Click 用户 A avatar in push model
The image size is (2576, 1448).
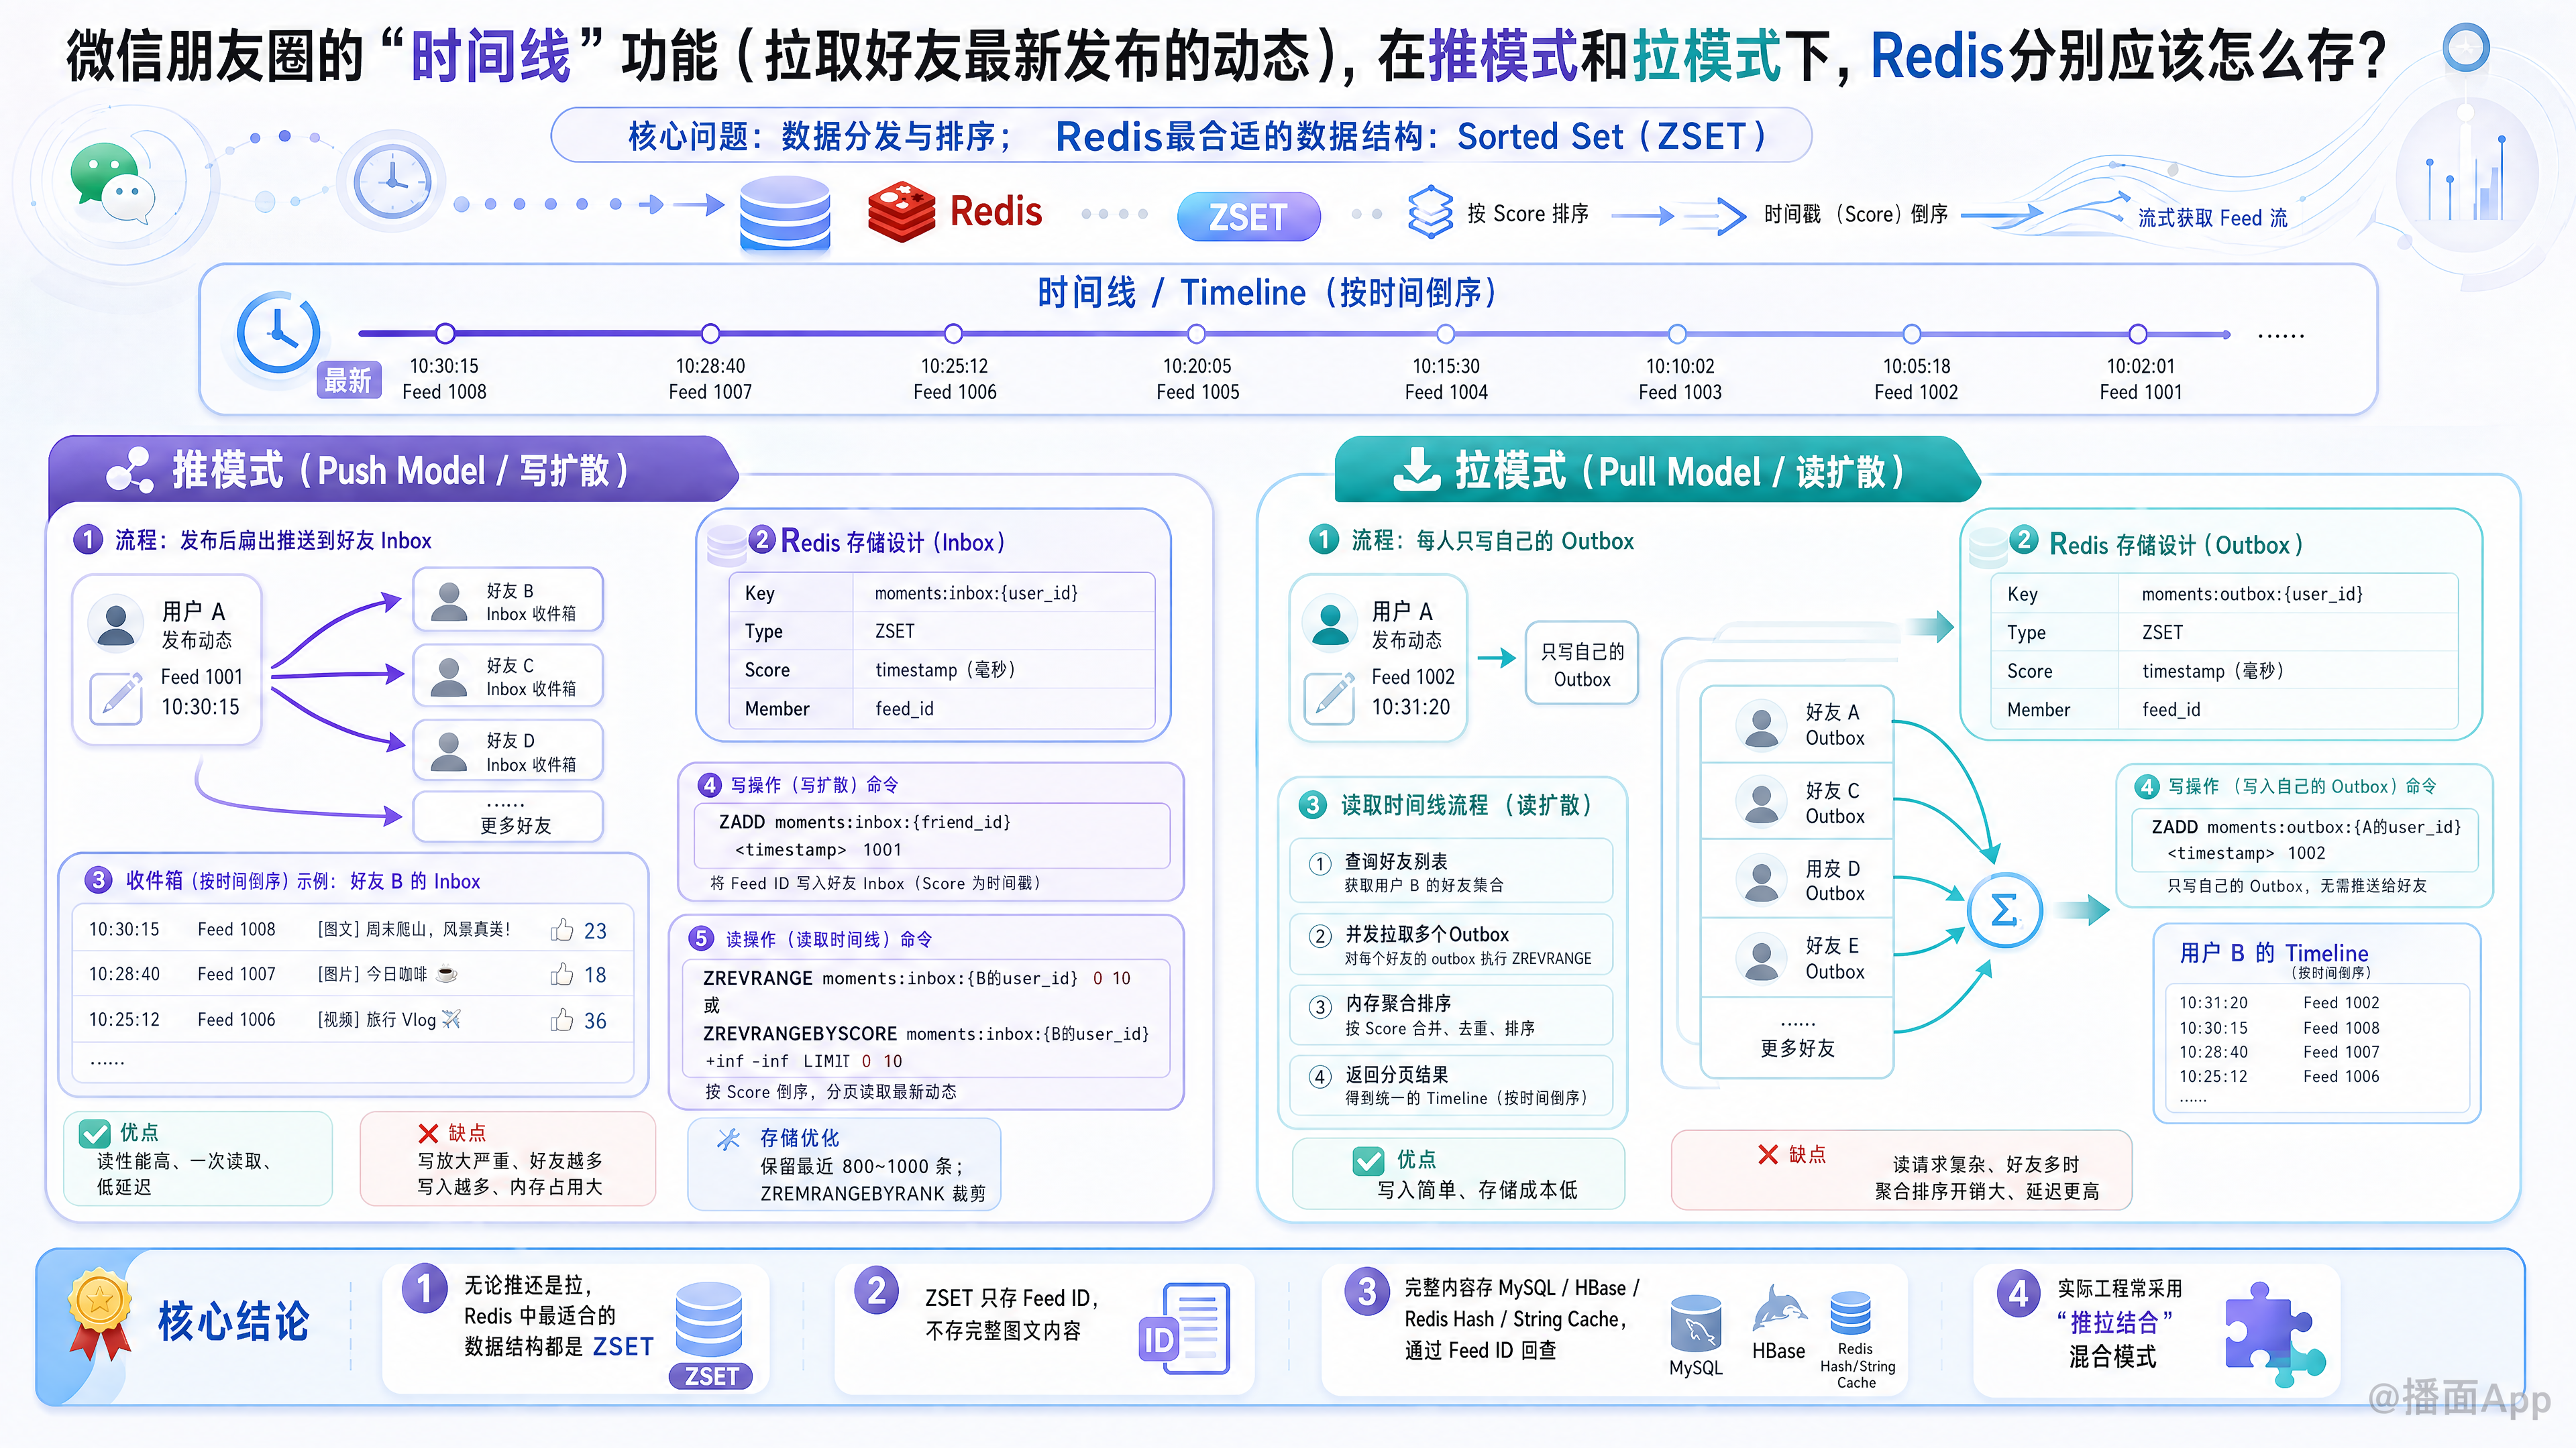pyautogui.click(x=116, y=623)
